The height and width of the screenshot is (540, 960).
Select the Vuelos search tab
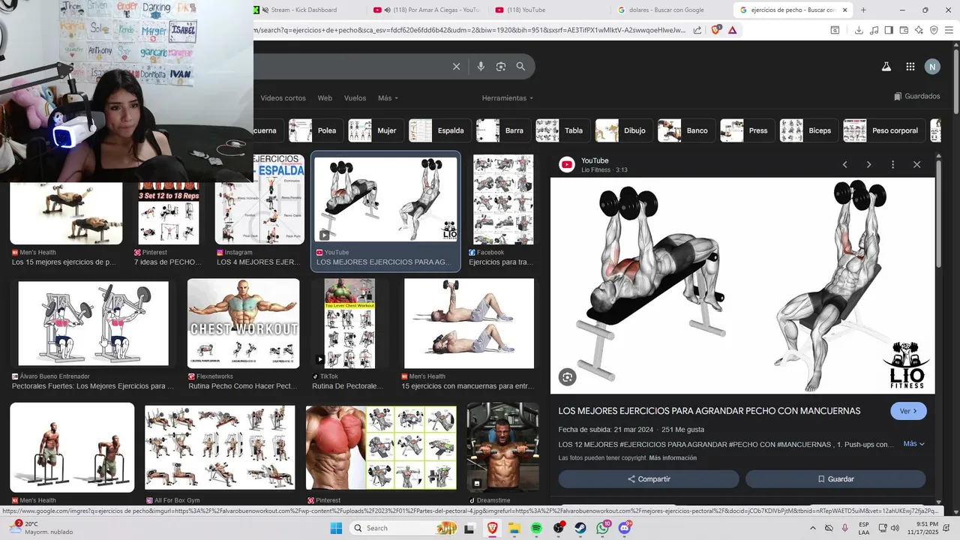click(355, 98)
